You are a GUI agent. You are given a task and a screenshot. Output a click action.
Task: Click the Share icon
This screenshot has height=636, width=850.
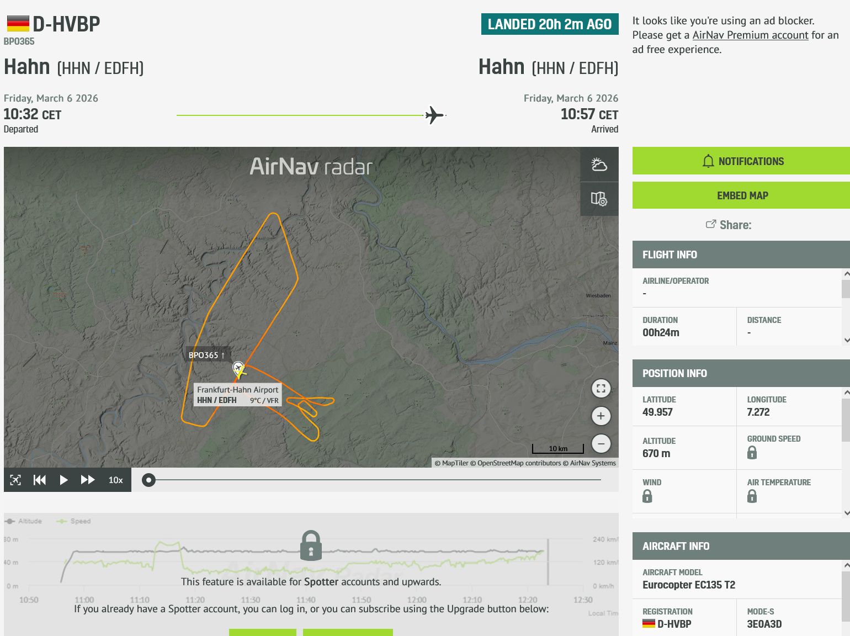[x=711, y=224]
